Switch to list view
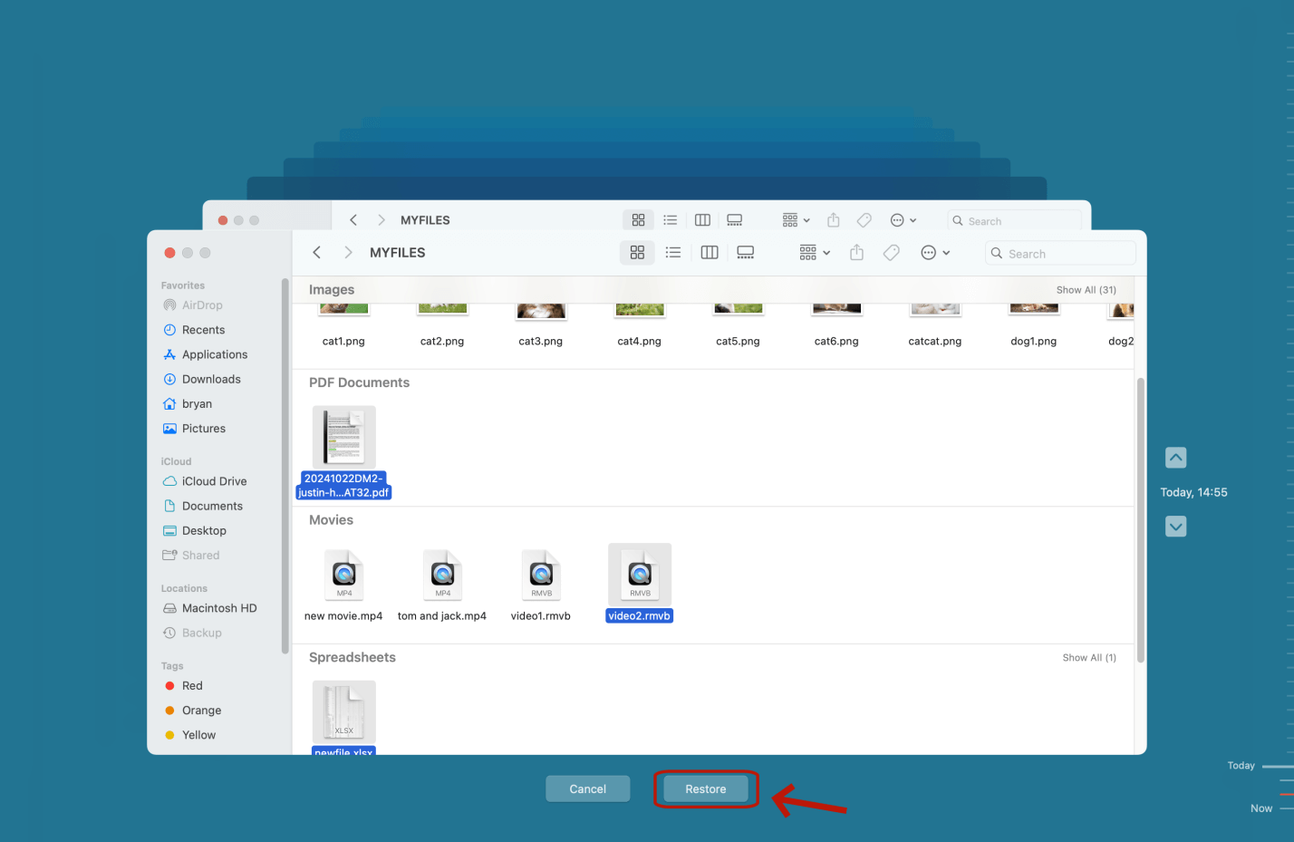Screen dimensions: 1294x842 [x=673, y=252]
